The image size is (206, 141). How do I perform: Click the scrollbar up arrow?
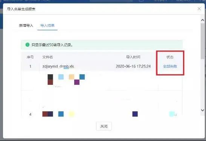[203, 20]
